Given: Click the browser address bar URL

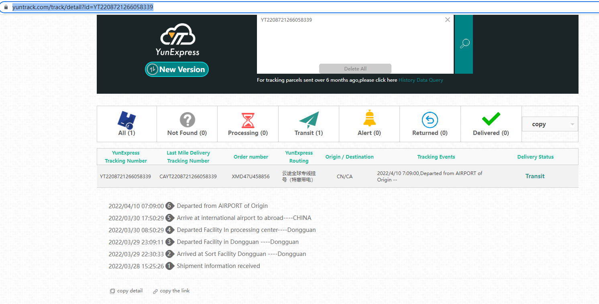Looking at the screenshot, I should 83,7.
